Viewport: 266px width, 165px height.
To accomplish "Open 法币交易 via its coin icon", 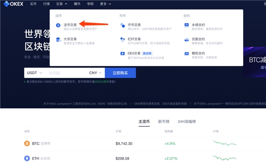I will click(59, 25).
